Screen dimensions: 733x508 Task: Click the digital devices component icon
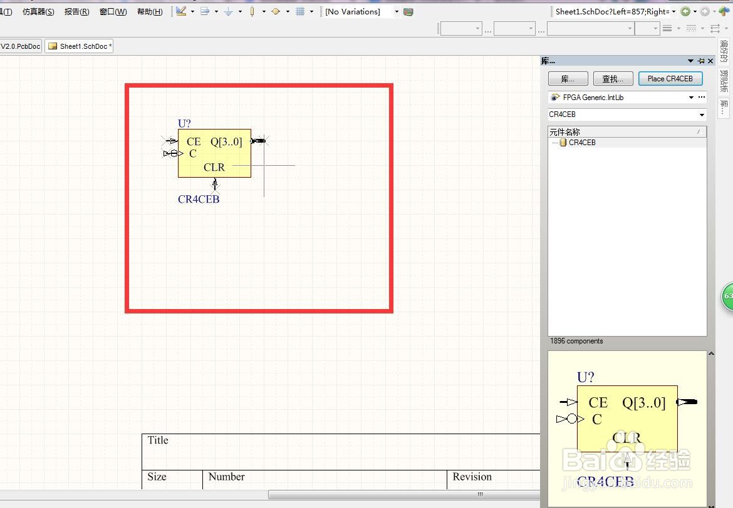point(252,12)
